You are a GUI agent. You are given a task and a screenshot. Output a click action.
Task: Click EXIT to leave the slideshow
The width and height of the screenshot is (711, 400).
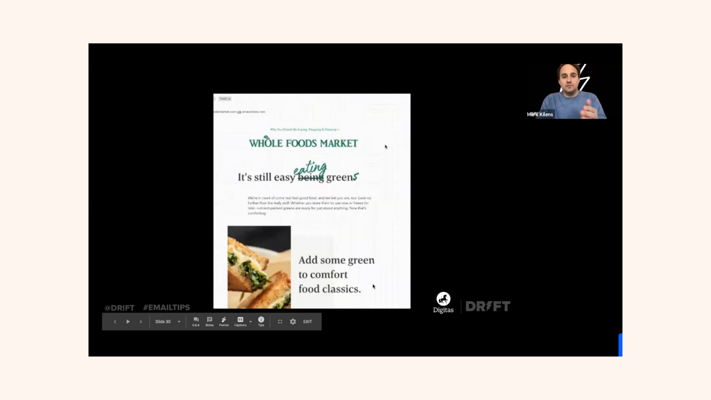[308, 322]
